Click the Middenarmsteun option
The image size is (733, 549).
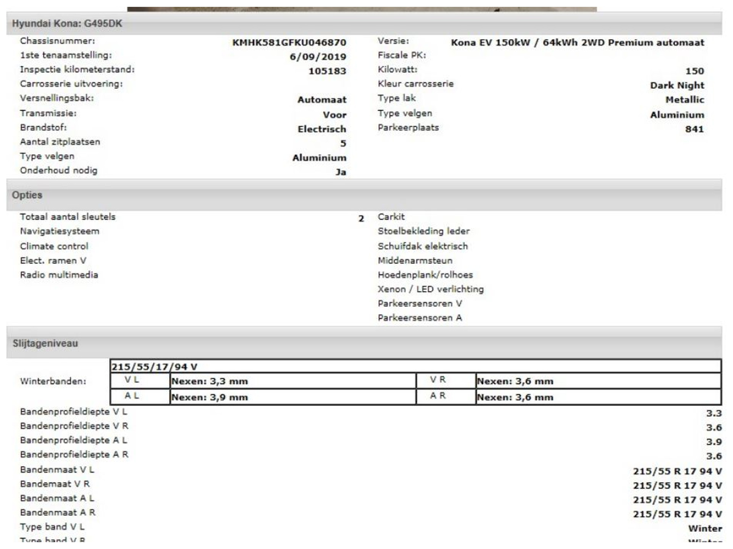pyautogui.click(x=415, y=261)
